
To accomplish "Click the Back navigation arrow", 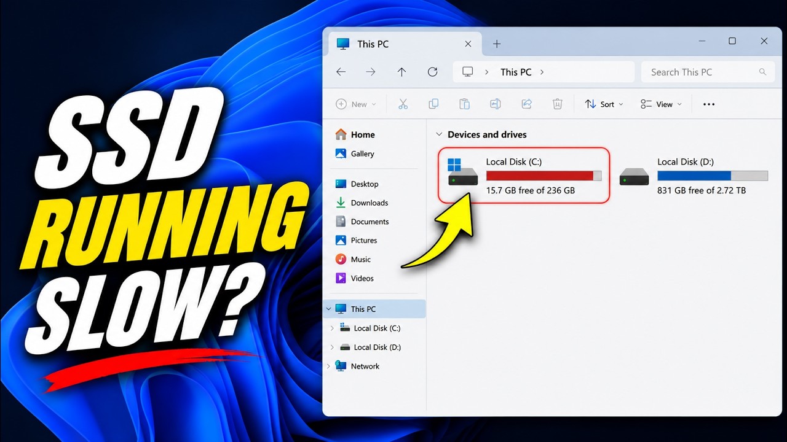I will 341,72.
